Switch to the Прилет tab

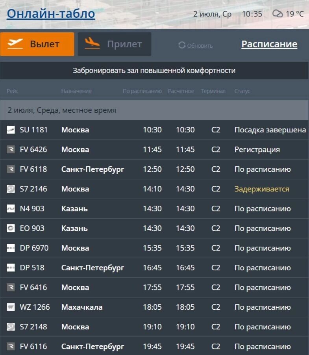point(114,44)
